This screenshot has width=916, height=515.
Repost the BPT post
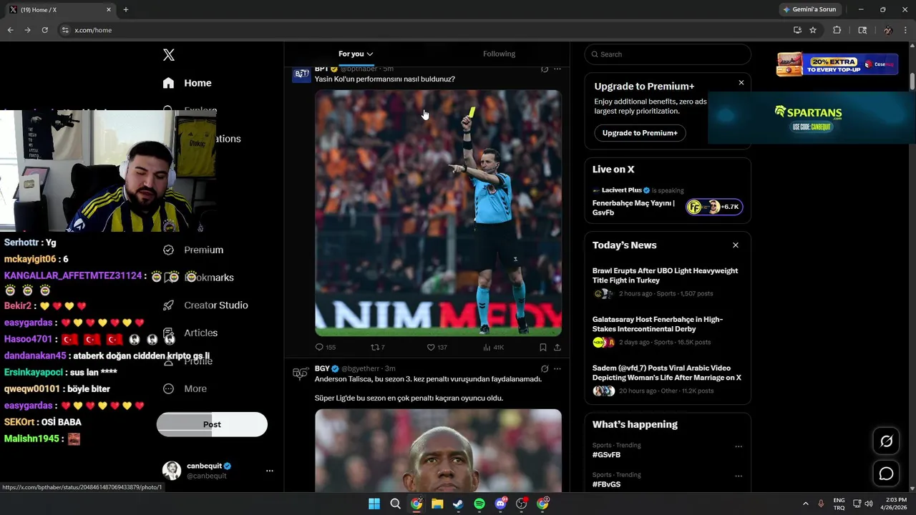[x=377, y=347]
